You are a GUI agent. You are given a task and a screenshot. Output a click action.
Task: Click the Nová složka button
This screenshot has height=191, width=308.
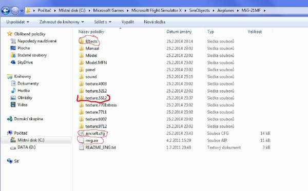tap(155, 22)
